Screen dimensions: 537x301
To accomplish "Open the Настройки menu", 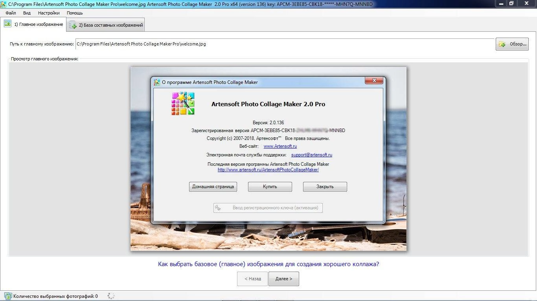I will 49,13.
